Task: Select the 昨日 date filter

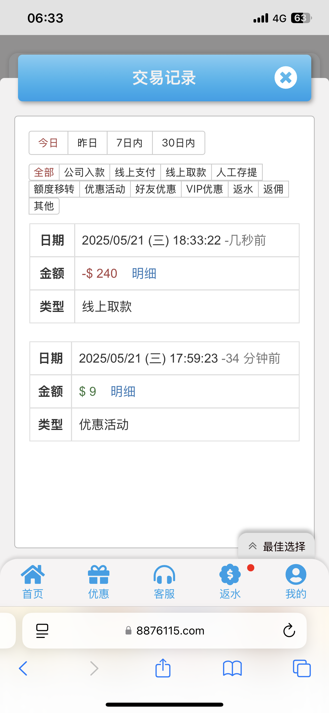Action: 87,143
